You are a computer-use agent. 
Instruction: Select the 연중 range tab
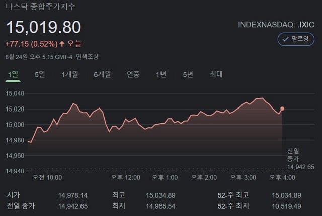pos(133,74)
